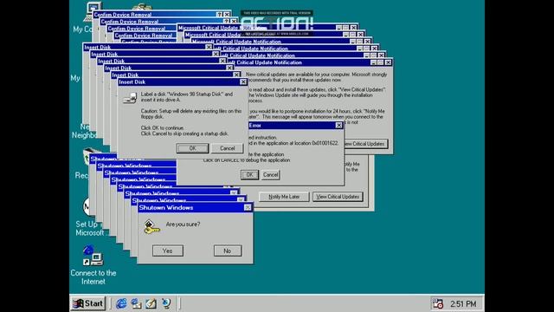Viewport: 554px width, 312px height.
Task: Click the partly hidden upper View Critical Updates button
Action: click(x=366, y=144)
